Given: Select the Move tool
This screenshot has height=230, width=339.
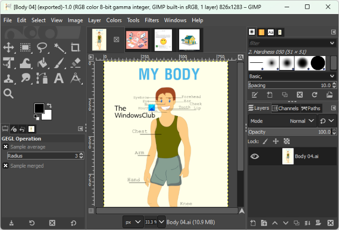Looking at the screenshot, I should [9, 47].
